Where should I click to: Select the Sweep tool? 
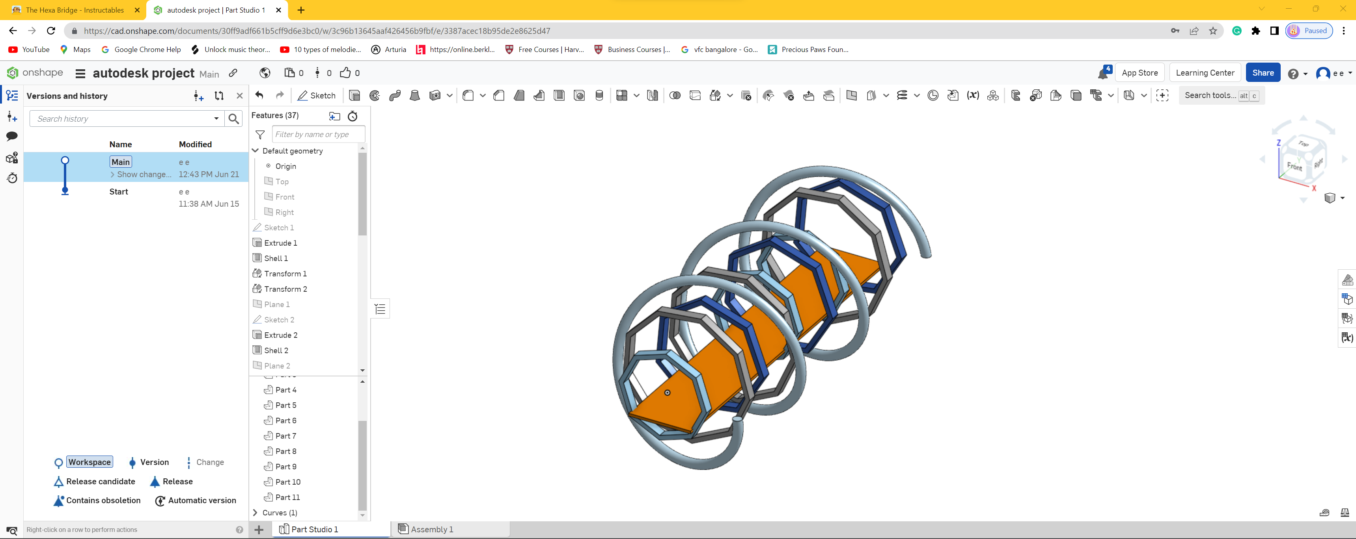[395, 95]
